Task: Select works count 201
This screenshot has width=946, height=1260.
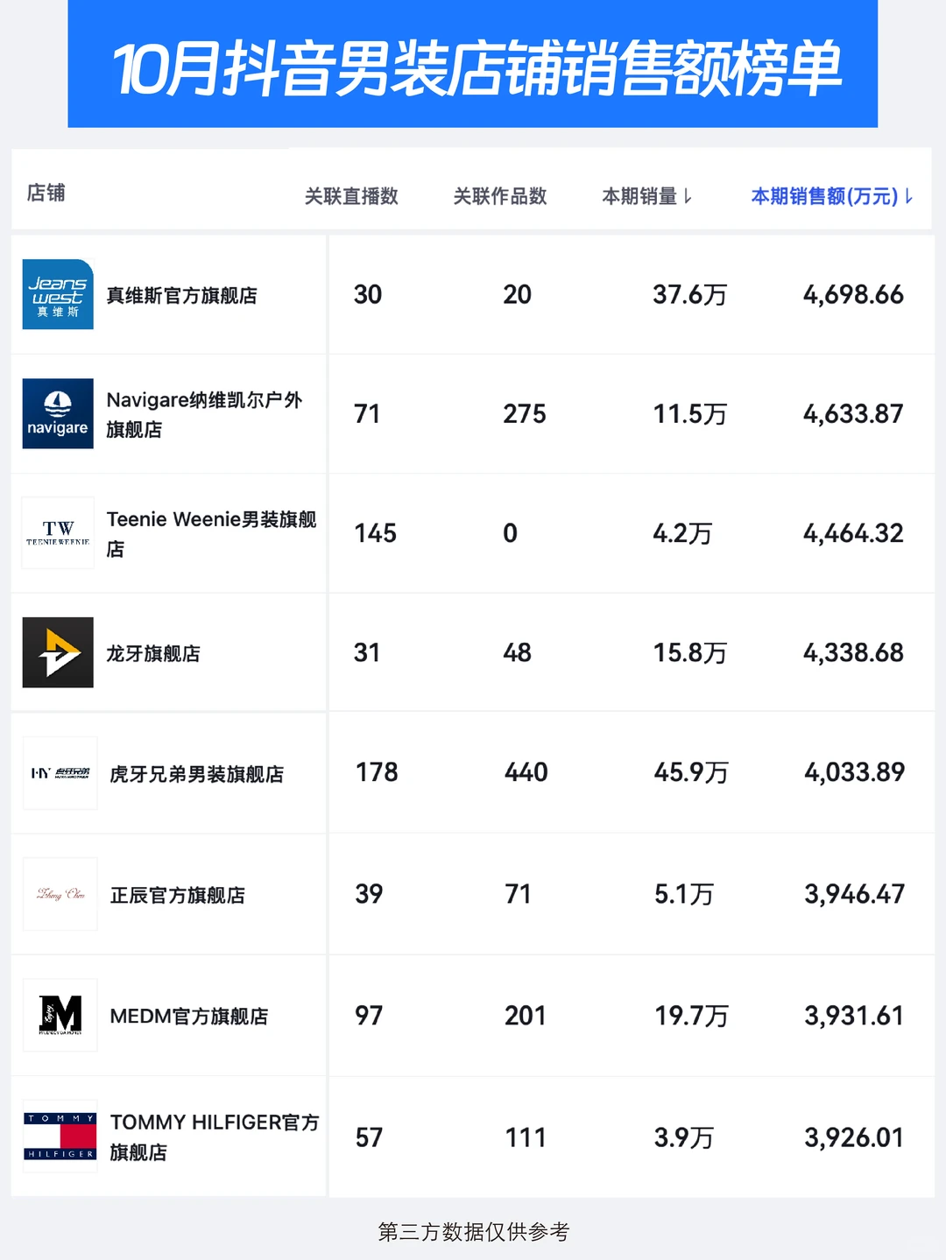Action: 526,1016
